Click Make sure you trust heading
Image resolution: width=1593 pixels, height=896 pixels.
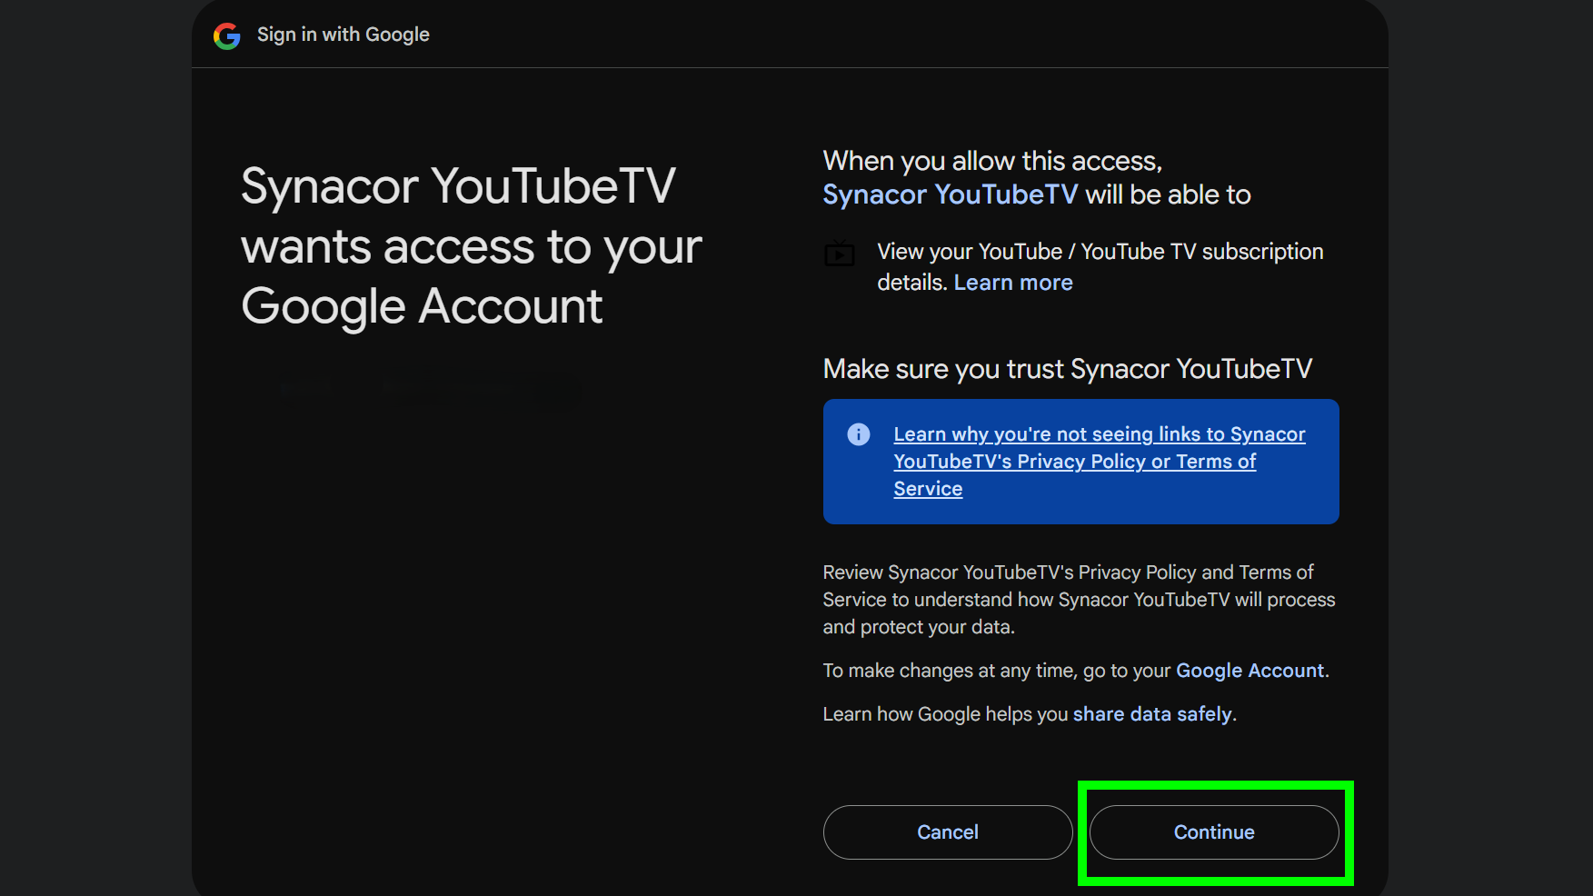1067,369
